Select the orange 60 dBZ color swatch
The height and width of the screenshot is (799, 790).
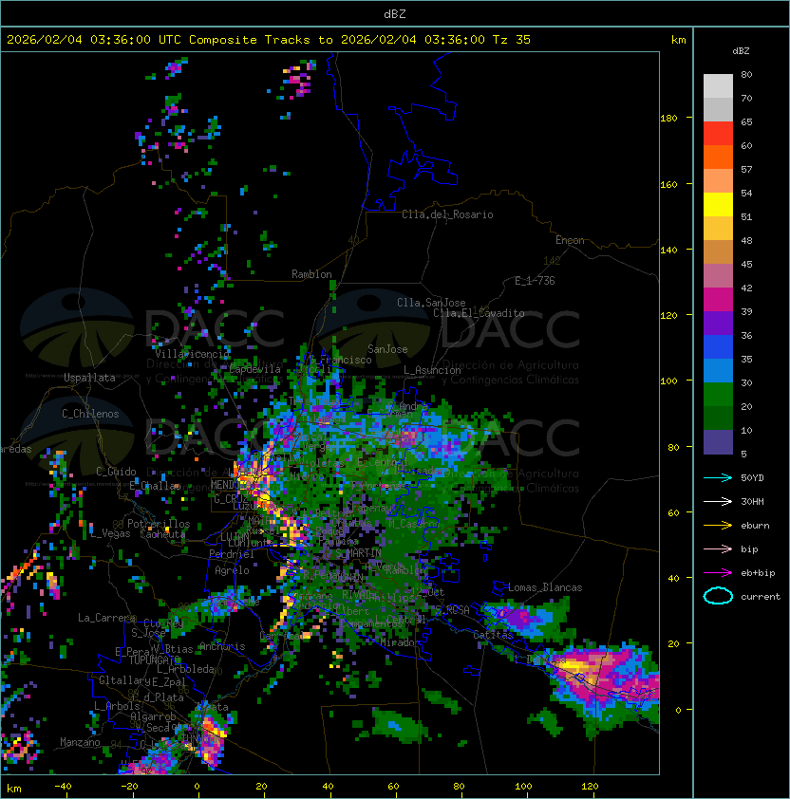pyautogui.click(x=718, y=157)
